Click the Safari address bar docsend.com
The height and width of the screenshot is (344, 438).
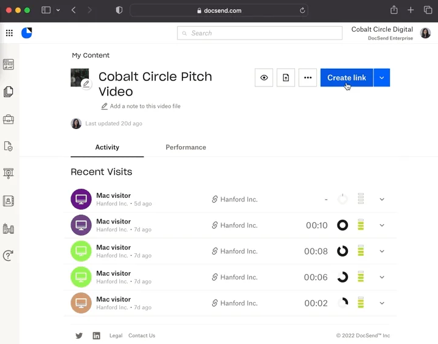(219, 10)
